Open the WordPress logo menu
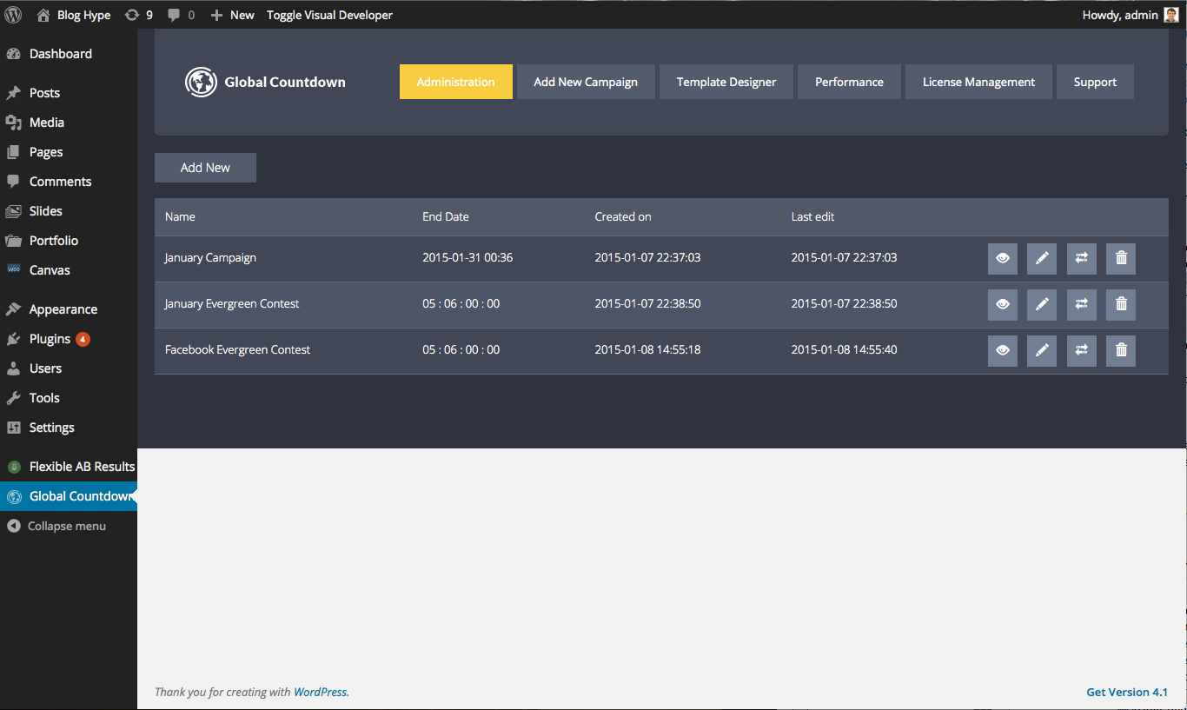The height and width of the screenshot is (710, 1187). coord(13,15)
